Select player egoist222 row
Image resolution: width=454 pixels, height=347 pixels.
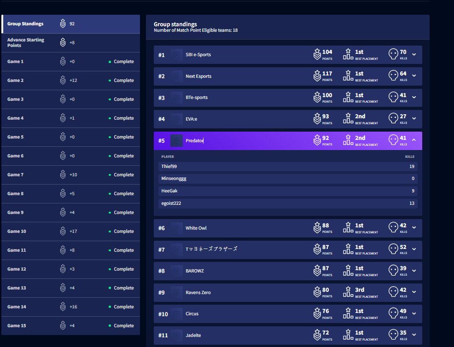288,203
